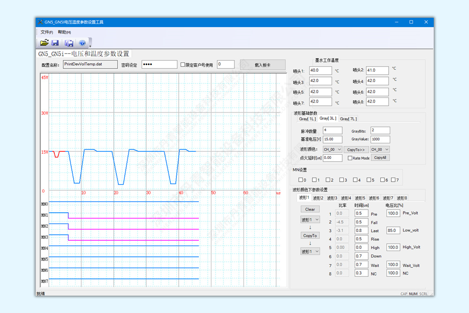This screenshot has width=469, height=313.
Task: Click the 就绪 status bar text
Action: click(41, 294)
